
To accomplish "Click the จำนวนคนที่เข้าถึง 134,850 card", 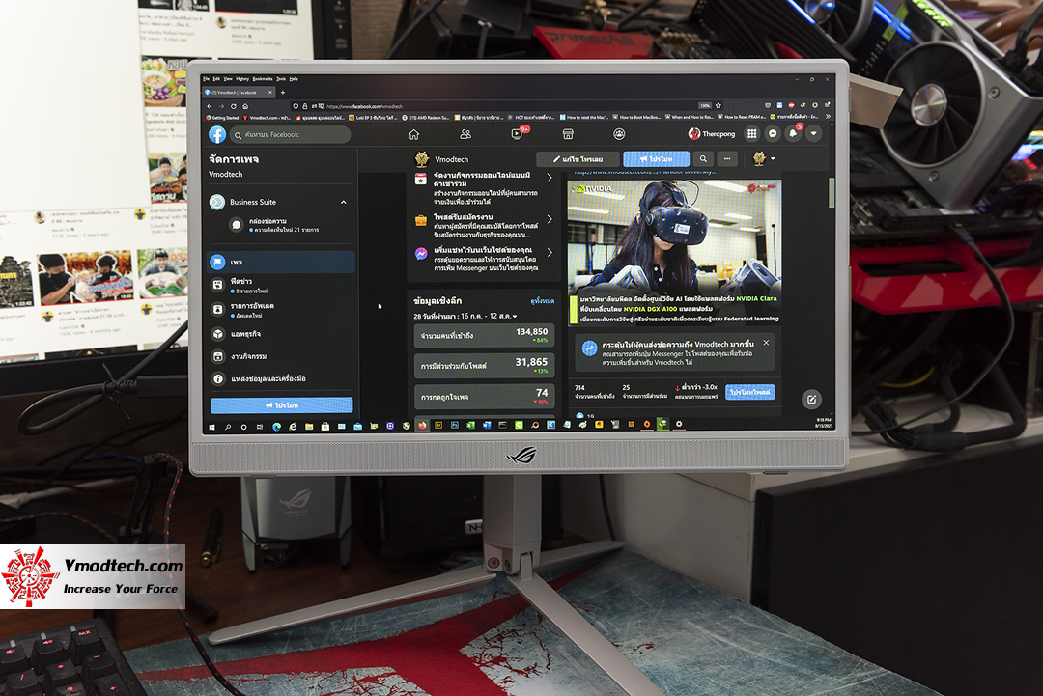I will coord(484,336).
